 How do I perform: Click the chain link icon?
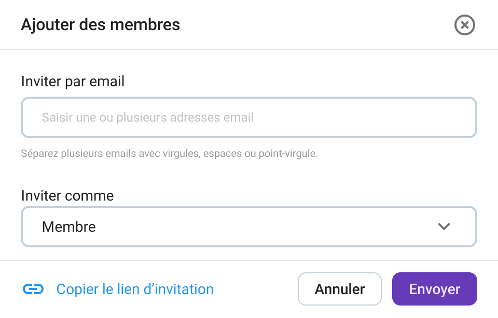33,289
